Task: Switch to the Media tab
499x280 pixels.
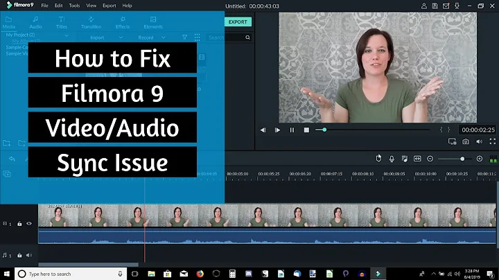Action: [9, 23]
